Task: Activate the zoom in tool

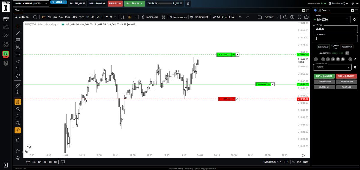Action: click(18, 92)
